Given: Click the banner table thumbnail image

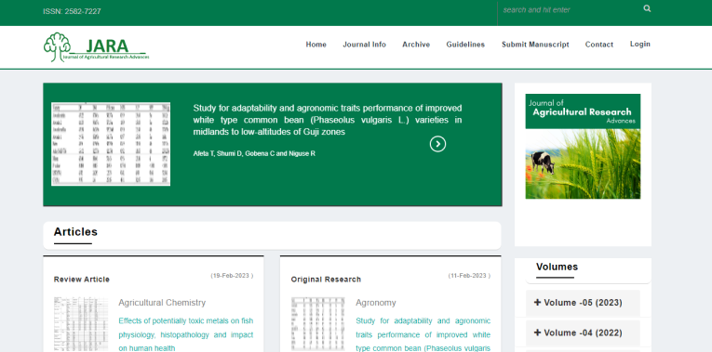Looking at the screenshot, I should click(111, 144).
